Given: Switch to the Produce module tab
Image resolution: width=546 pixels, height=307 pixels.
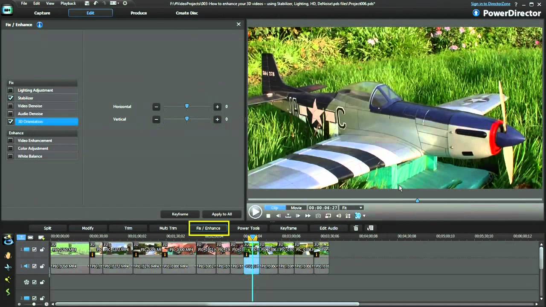Looking at the screenshot, I should point(139,13).
